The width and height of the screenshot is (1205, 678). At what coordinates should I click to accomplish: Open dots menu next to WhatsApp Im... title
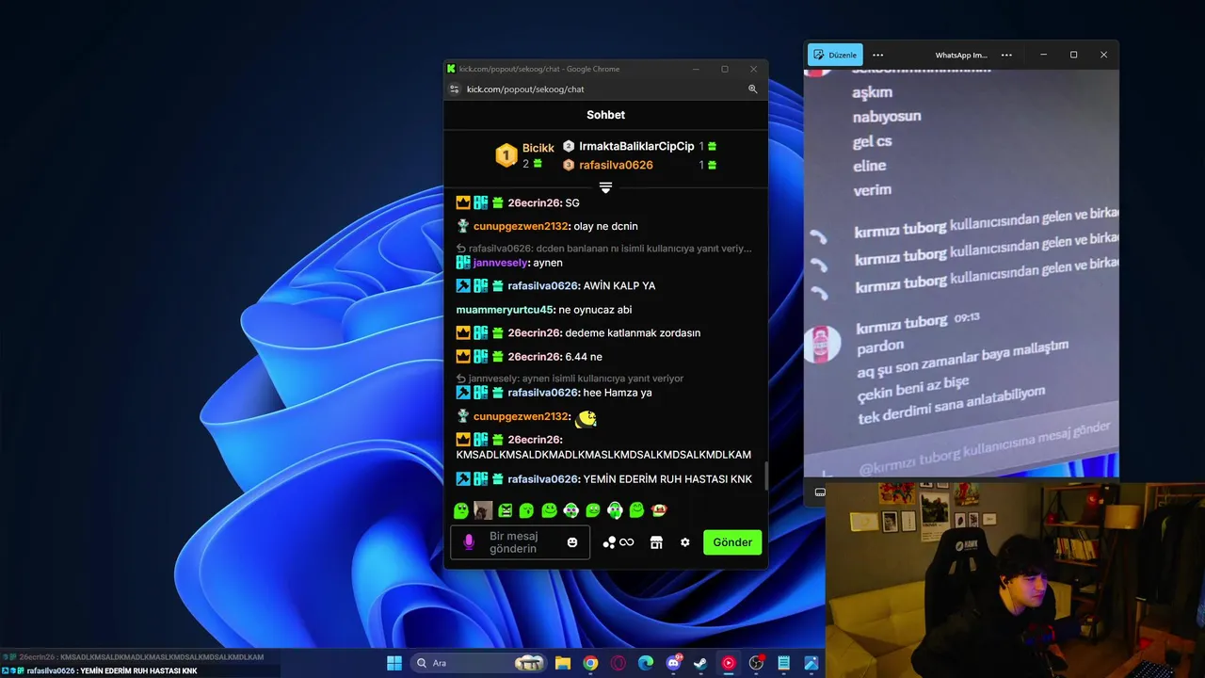pyautogui.click(x=1006, y=55)
